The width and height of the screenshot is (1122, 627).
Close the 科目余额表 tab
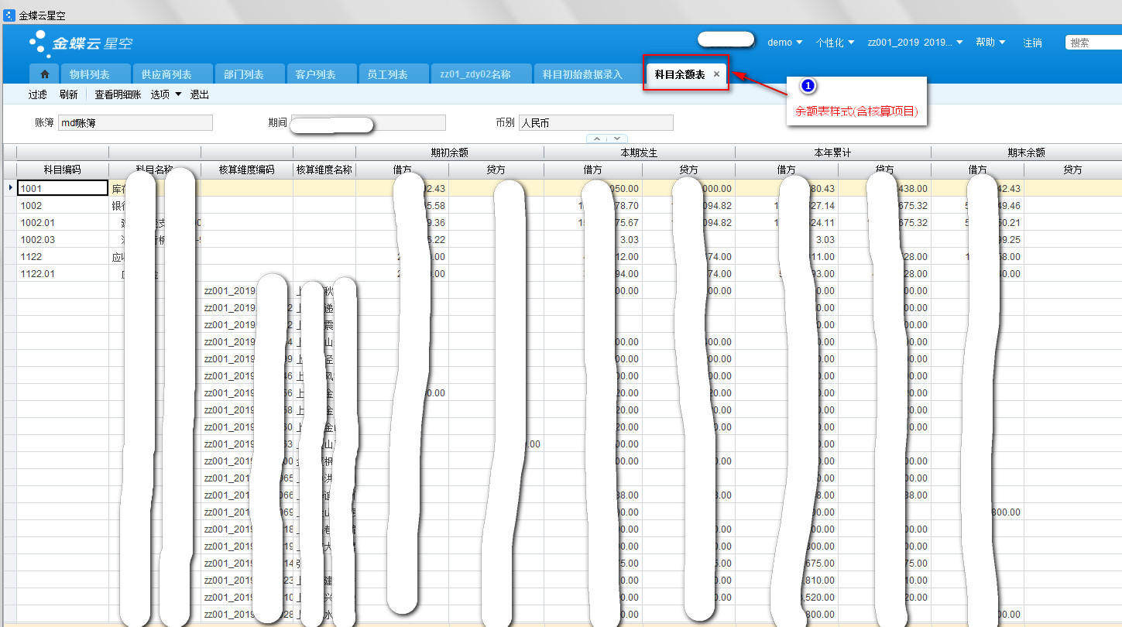716,74
